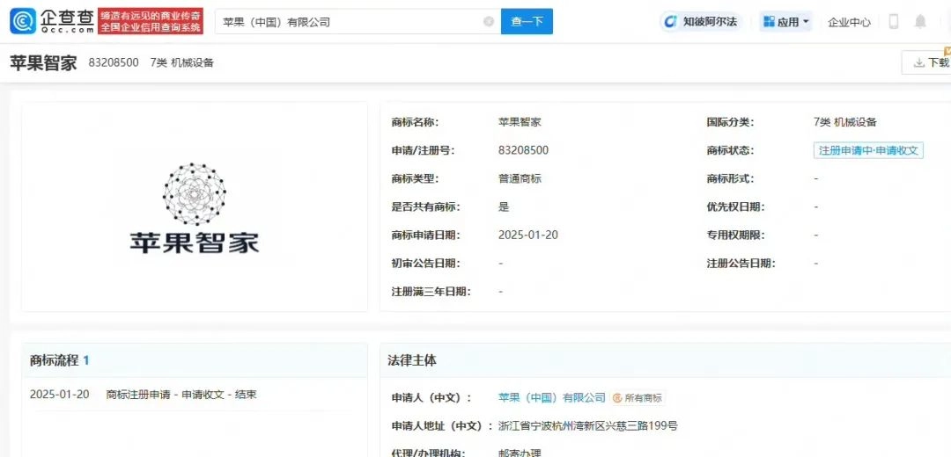Select application date 2025-01-20 value
951x457 pixels.
point(527,235)
